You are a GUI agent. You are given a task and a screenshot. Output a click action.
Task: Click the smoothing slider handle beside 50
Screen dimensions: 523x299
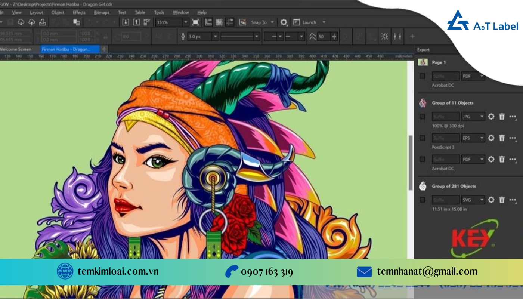coord(334,37)
